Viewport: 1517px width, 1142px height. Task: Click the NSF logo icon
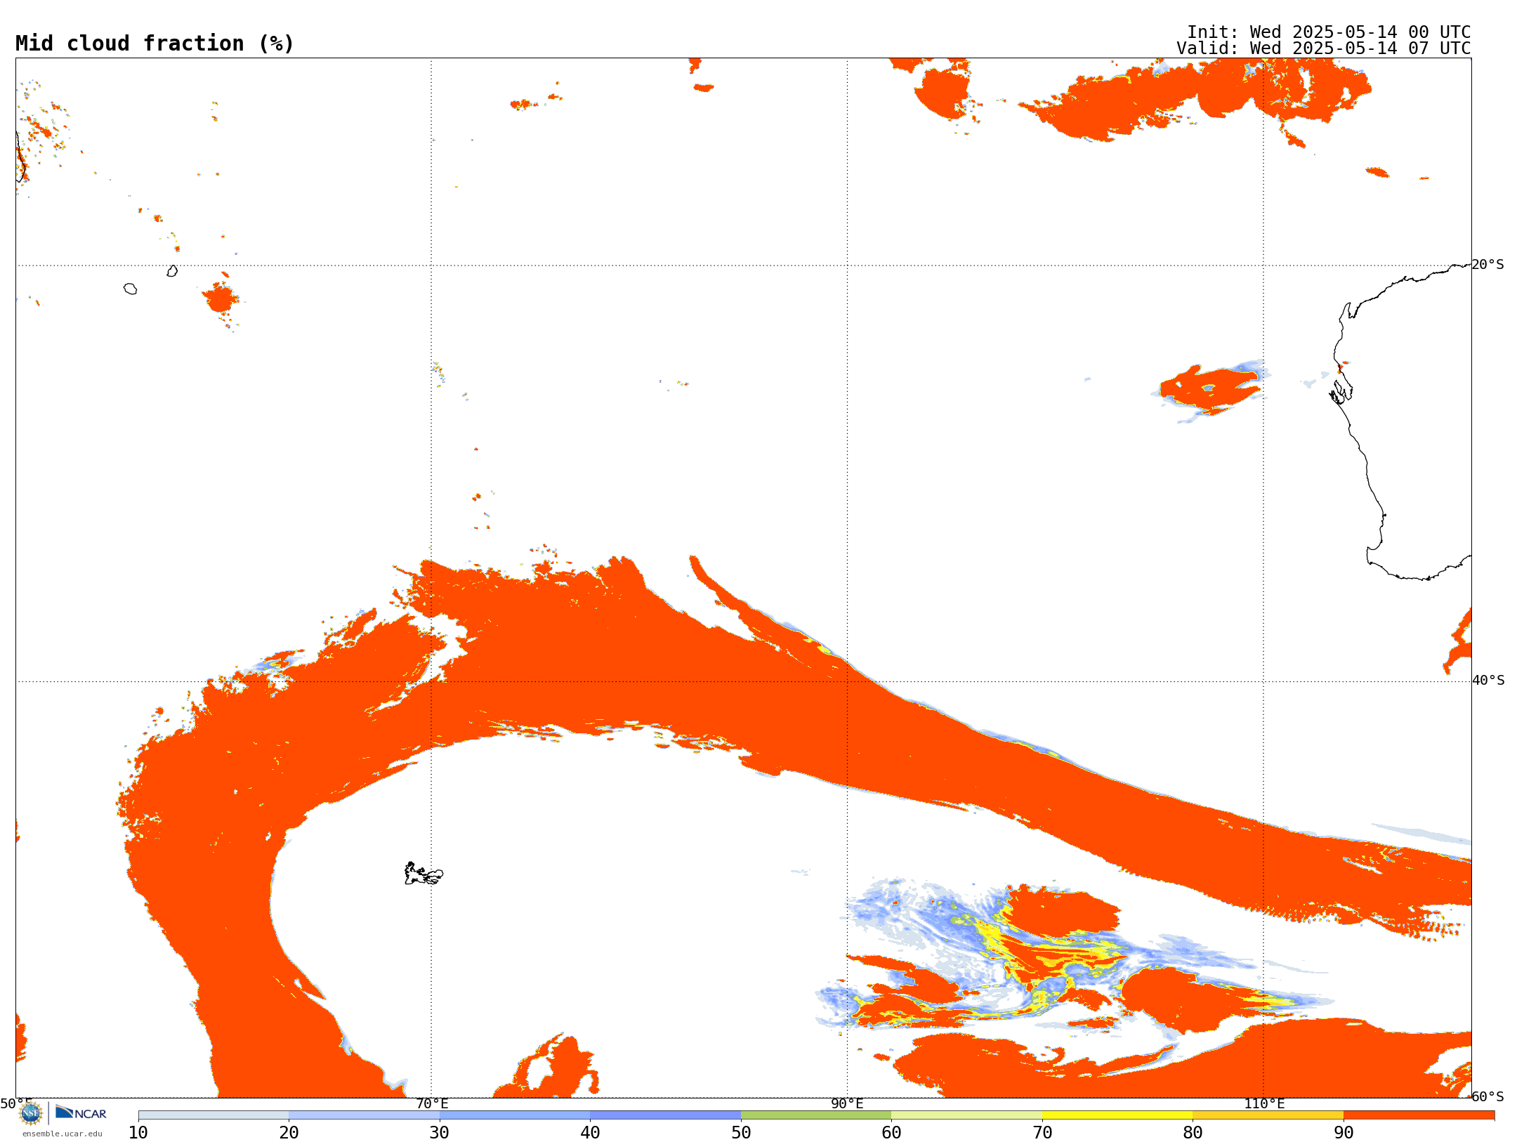click(31, 1113)
